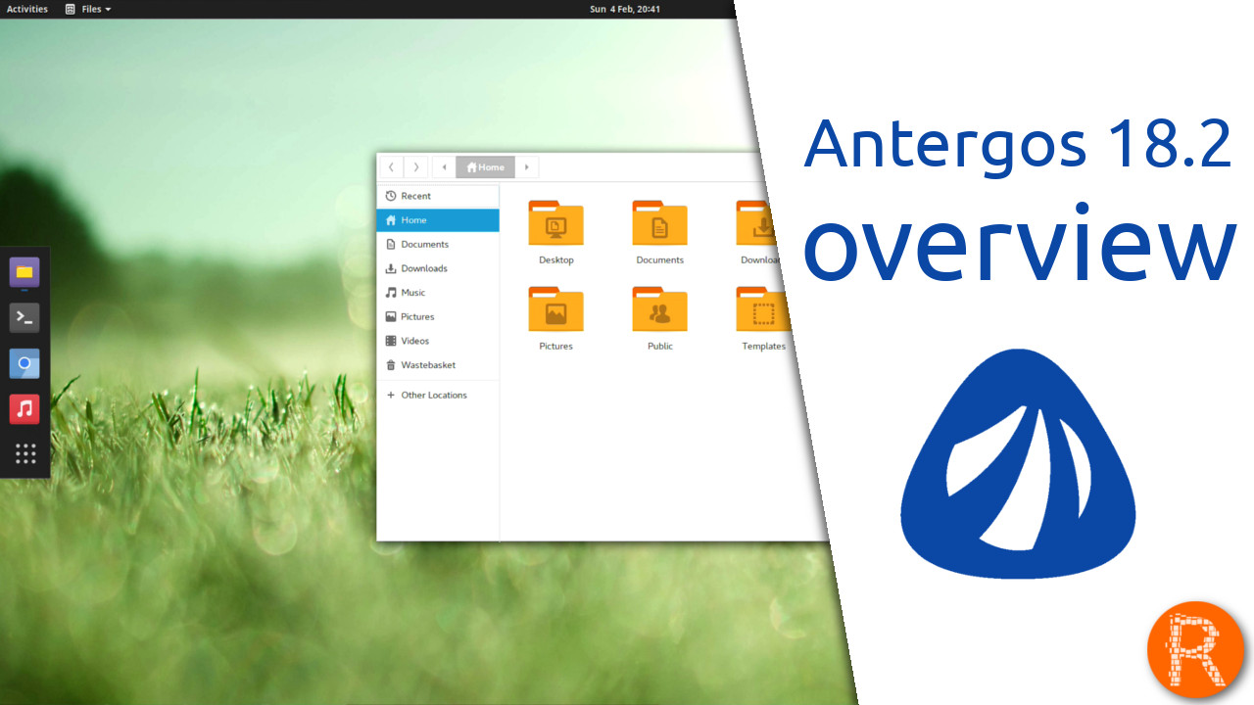Screen dimensions: 1254x705
Task: Select Home in the sidebar
Action: coord(438,220)
